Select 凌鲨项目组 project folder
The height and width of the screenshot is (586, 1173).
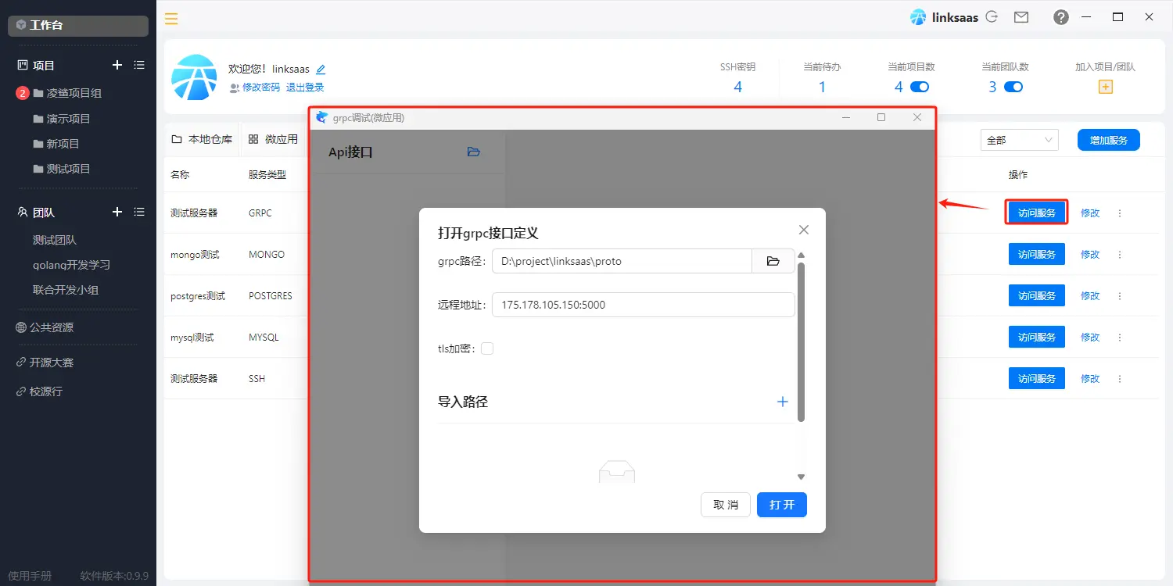pyautogui.click(x=74, y=93)
